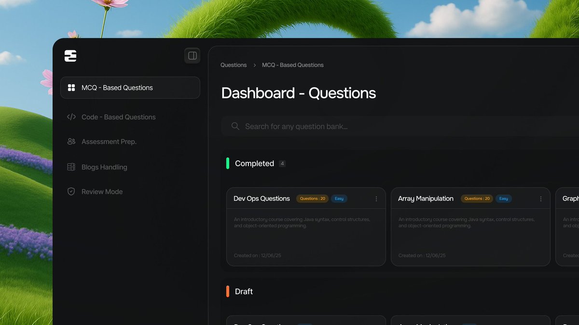Viewport: 579px width, 325px height.
Task: Open three-dot menu on Array Manipulation card
Action: pos(541,199)
